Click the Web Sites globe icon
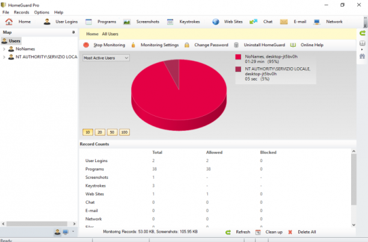 (x=216, y=22)
